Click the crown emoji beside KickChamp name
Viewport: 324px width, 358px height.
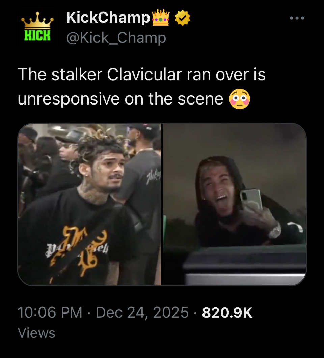pos(161,18)
